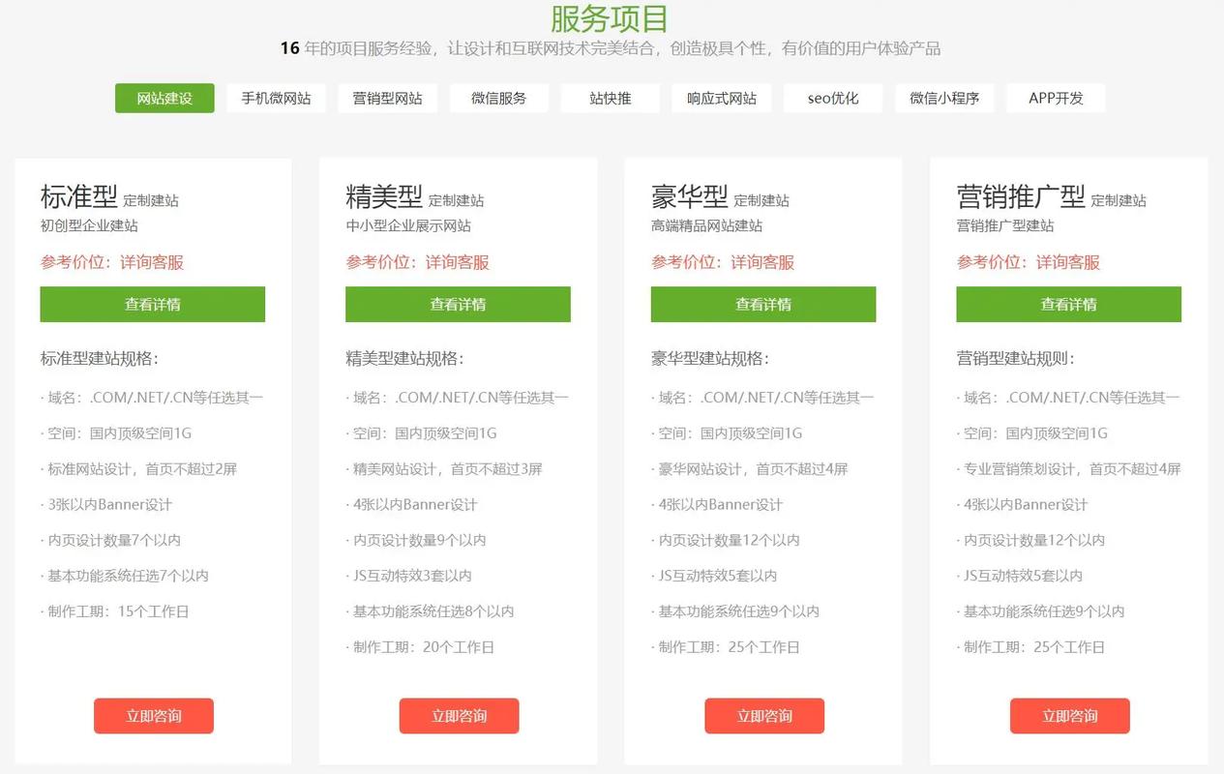Click 查看详情 in the 精美型 card

(458, 304)
